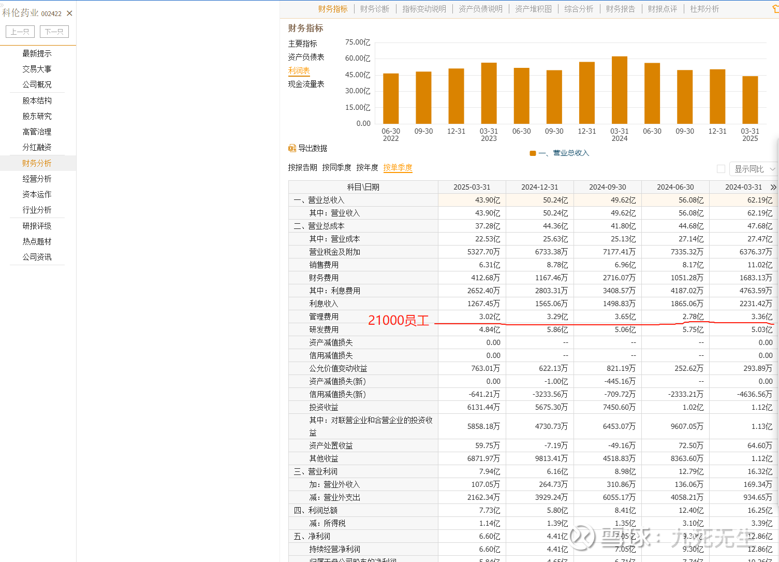Click the 科目\日期 table header
Viewport: 779px width, 562px height.
[363, 187]
